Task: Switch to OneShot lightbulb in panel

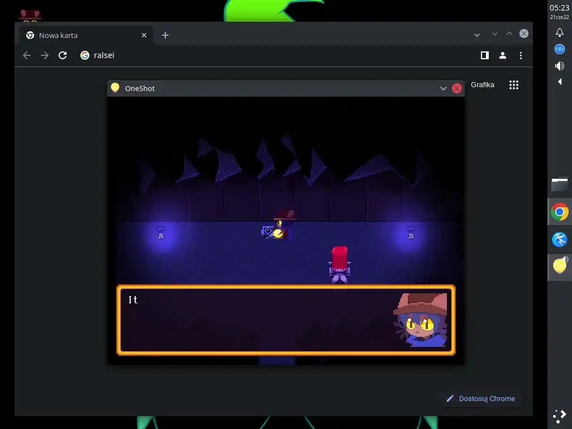Action: [x=560, y=267]
